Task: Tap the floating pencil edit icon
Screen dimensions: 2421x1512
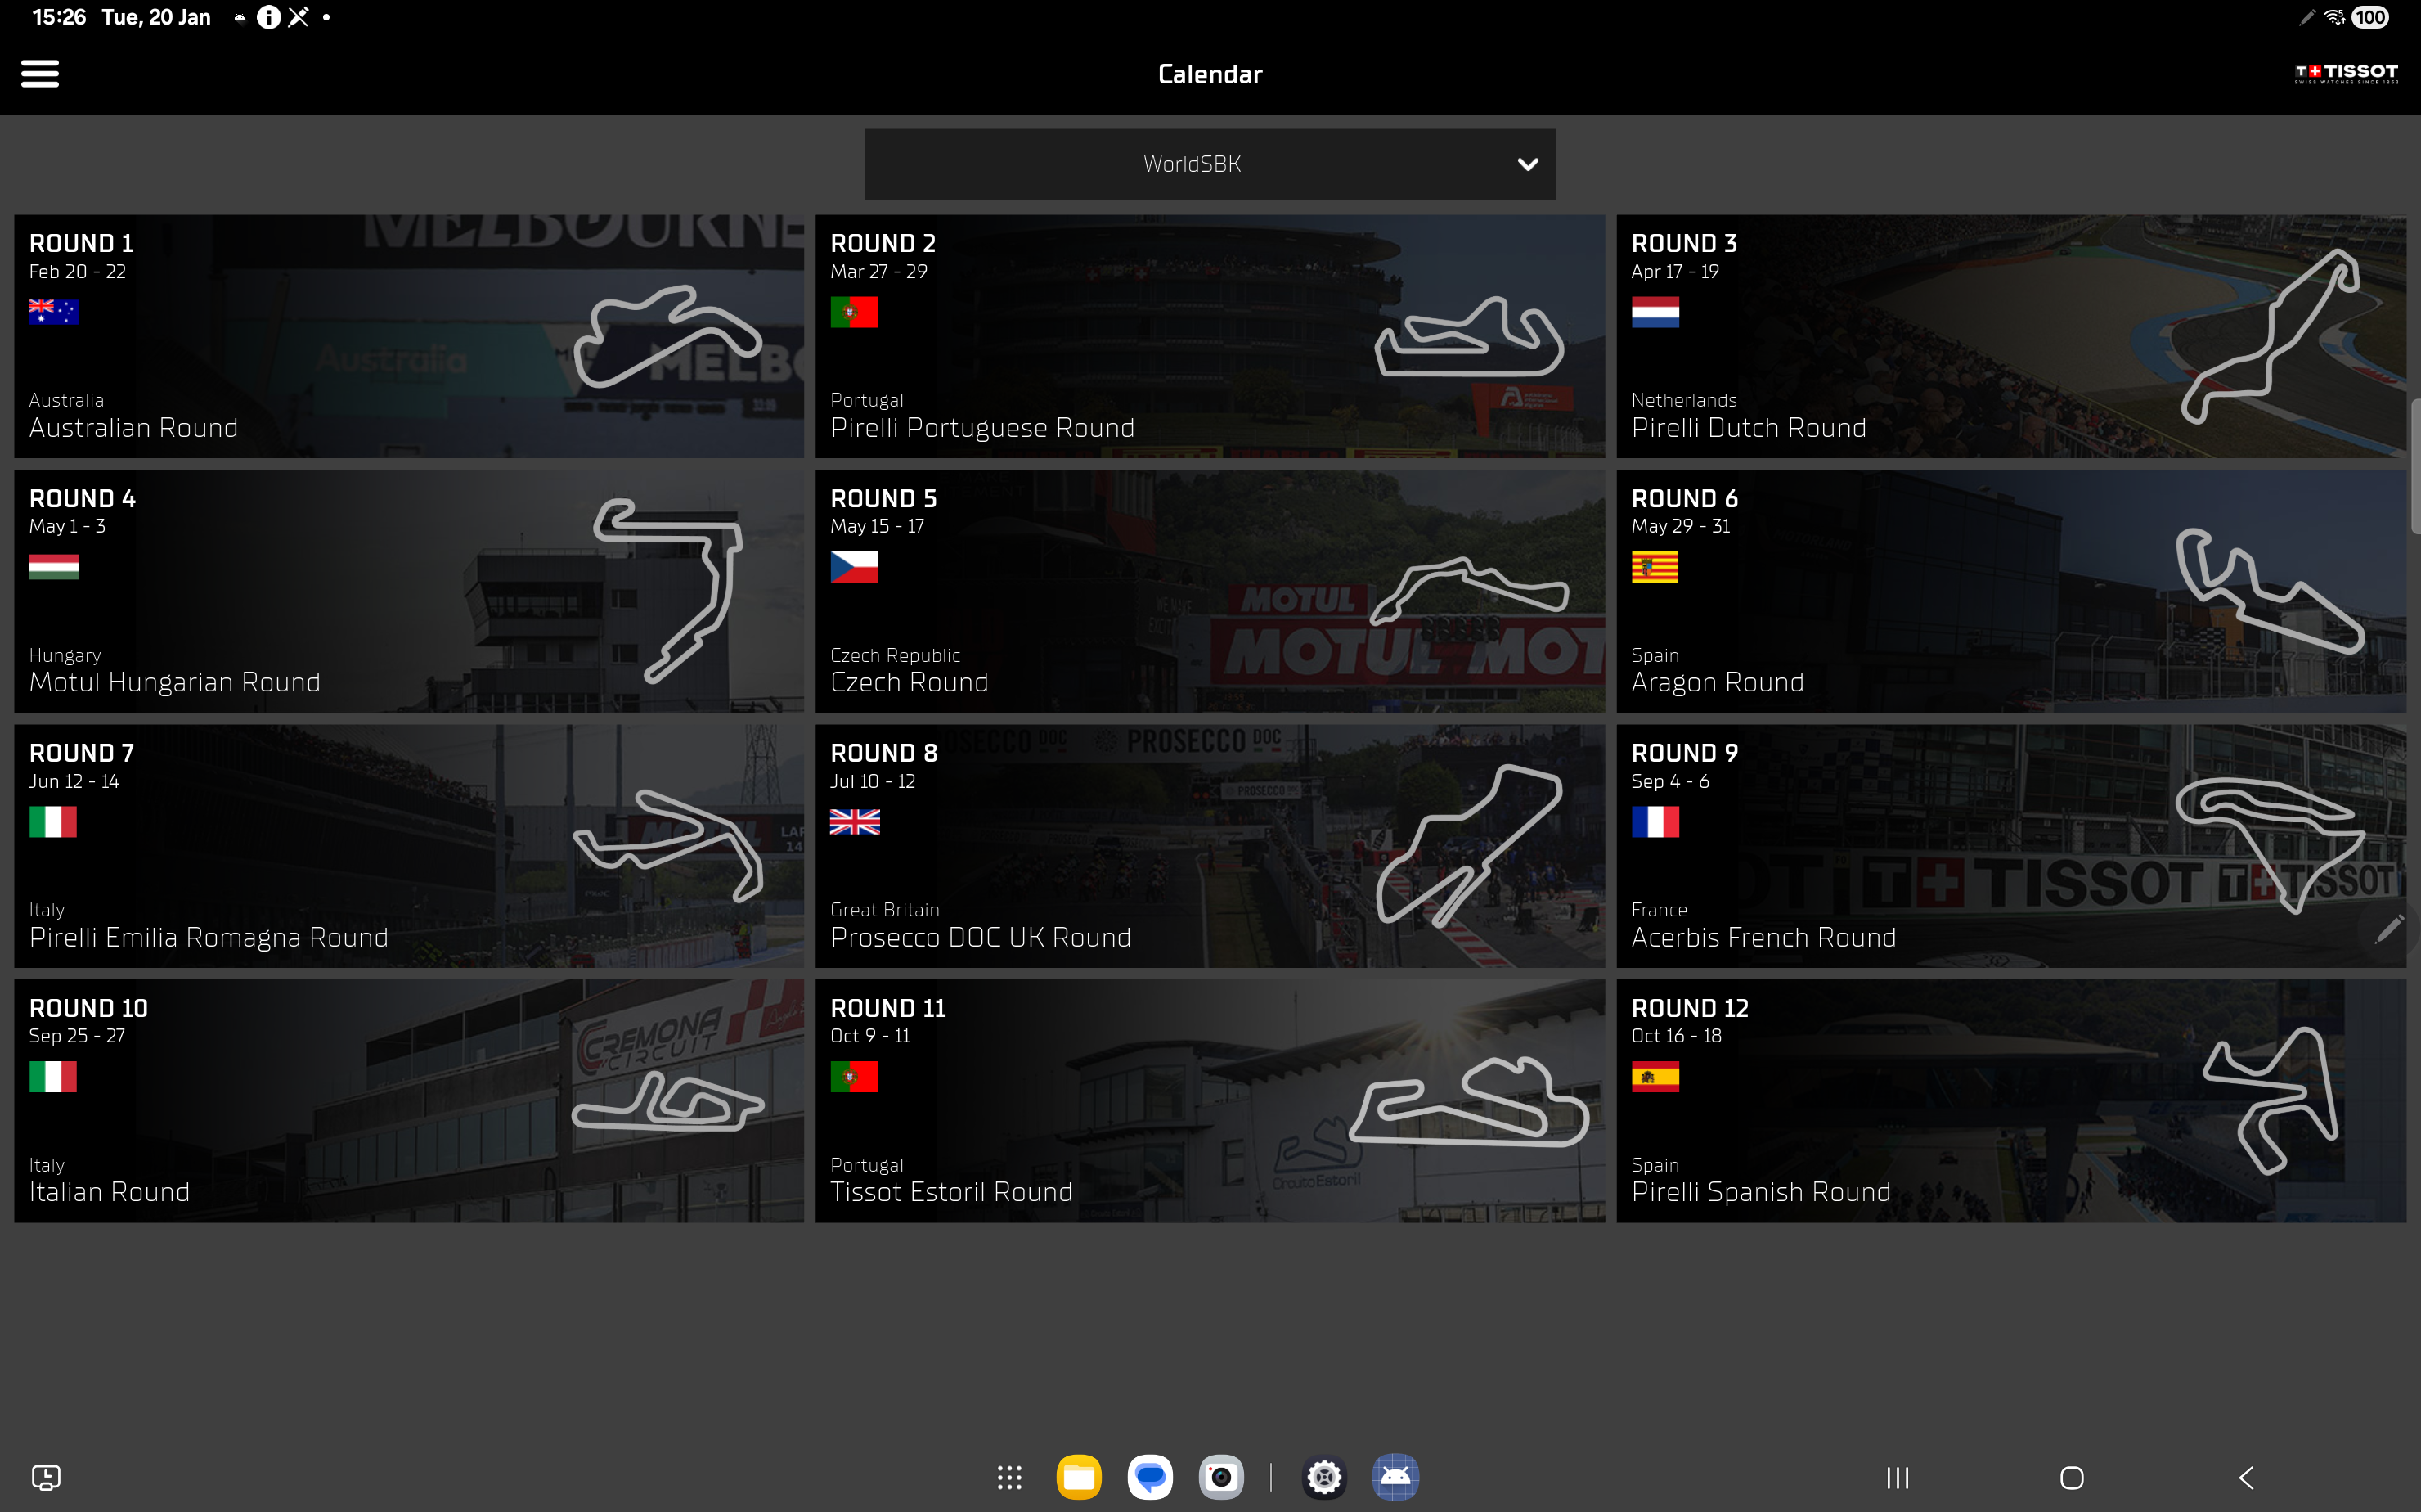Action: click(x=2388, y=929)
